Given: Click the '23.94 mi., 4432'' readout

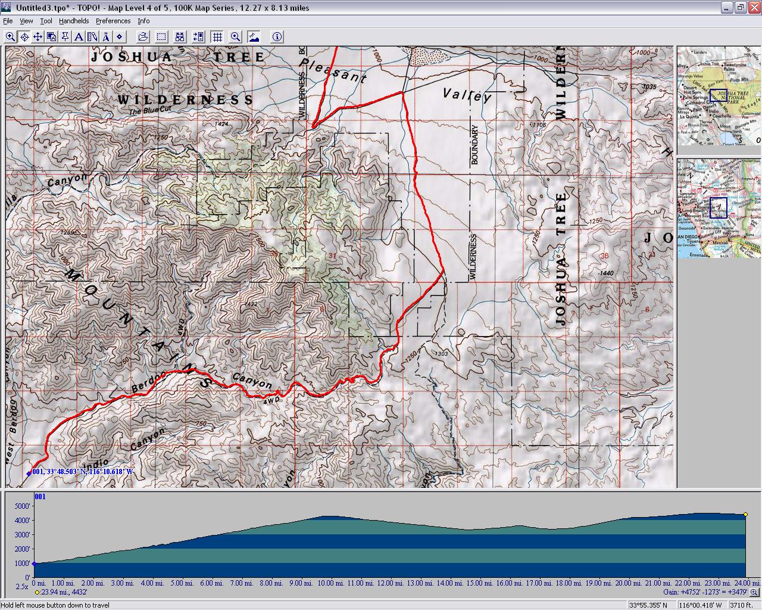Looking at the screenshot, I should [x=64, y=592].
